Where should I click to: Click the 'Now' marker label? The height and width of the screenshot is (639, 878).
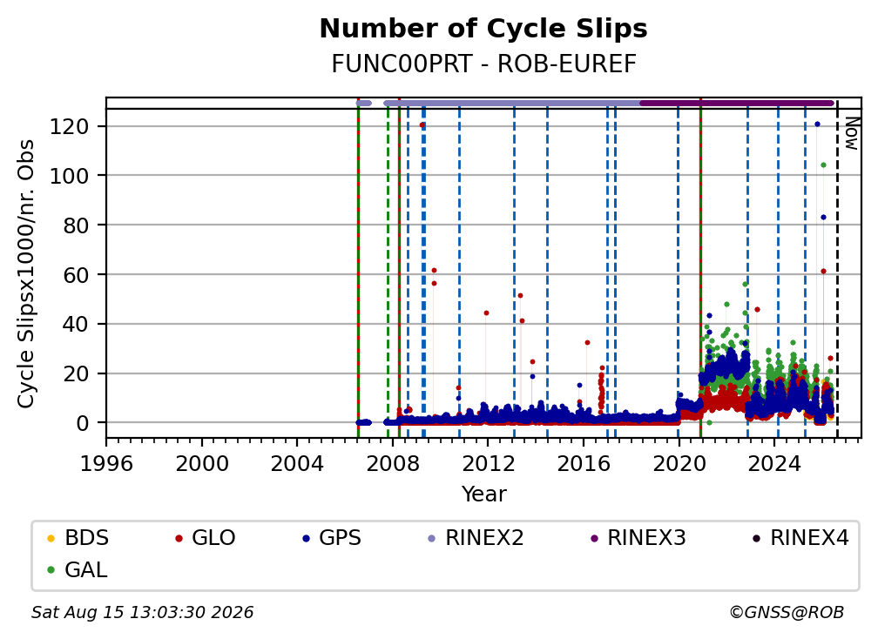(x=852, y=133)
